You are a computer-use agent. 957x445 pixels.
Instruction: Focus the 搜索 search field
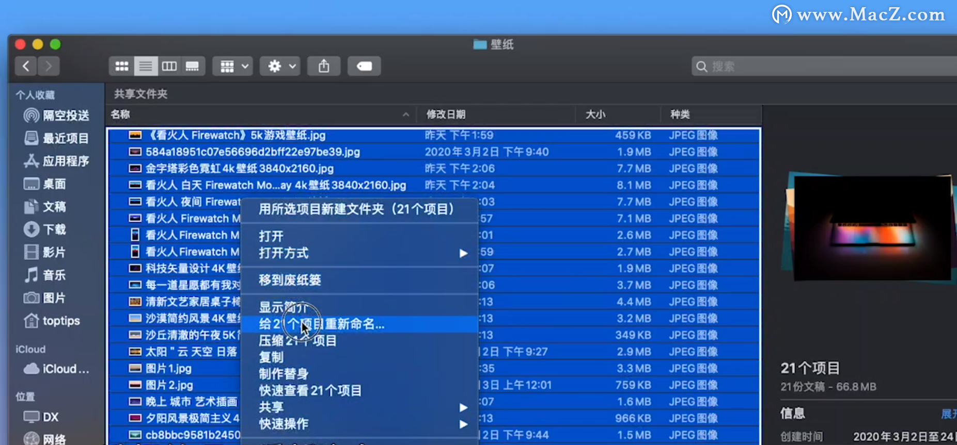point(824,67)
